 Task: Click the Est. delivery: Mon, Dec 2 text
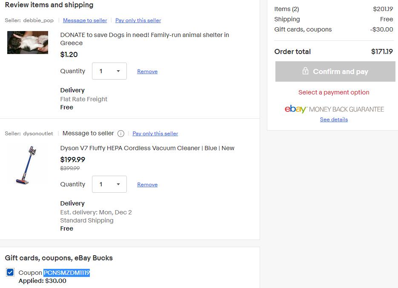(x=96, y=212)
